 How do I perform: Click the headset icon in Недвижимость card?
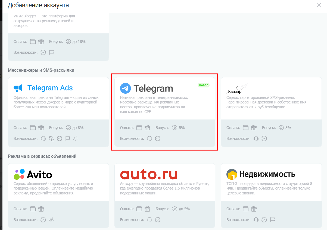[x=256, y=219]
